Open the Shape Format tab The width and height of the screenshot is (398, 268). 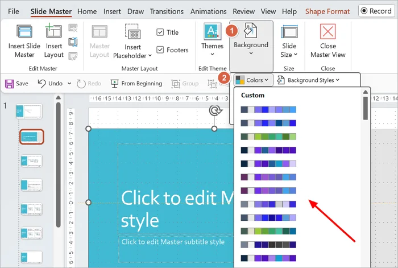[327, 11]
